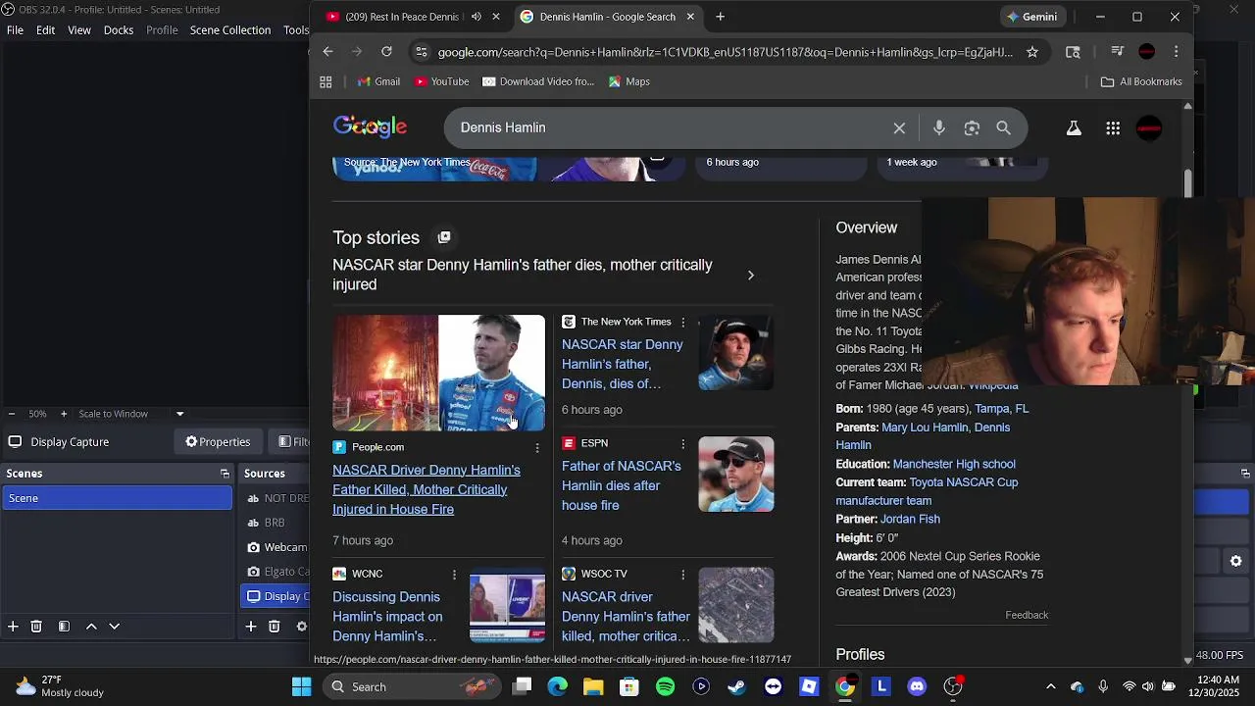Open a new Chrome tab
This screenshot has height=706, width=1255.
(x=720, y=17)
